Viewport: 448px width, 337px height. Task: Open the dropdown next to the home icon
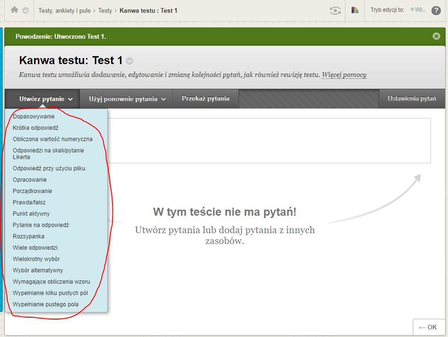coord(26,10)
